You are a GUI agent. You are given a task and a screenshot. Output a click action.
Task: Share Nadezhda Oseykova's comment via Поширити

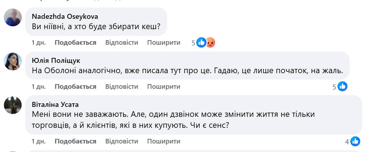pyautogui.click(x=164, y=43)
